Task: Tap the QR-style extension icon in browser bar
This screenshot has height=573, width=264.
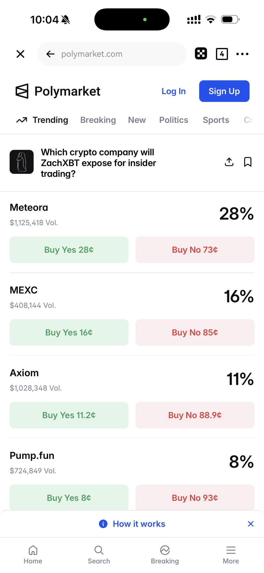Action: pyautogui.click(x=201, y=54)
